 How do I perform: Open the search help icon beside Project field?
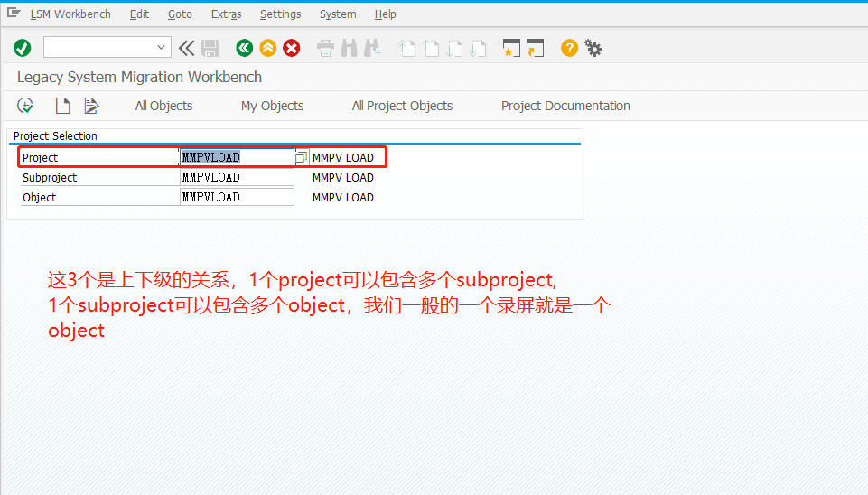(301, 157)
